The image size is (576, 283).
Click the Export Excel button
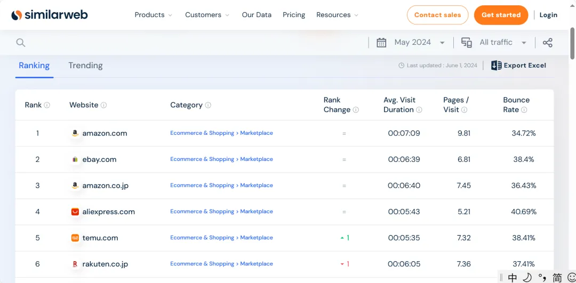[519, 66]
